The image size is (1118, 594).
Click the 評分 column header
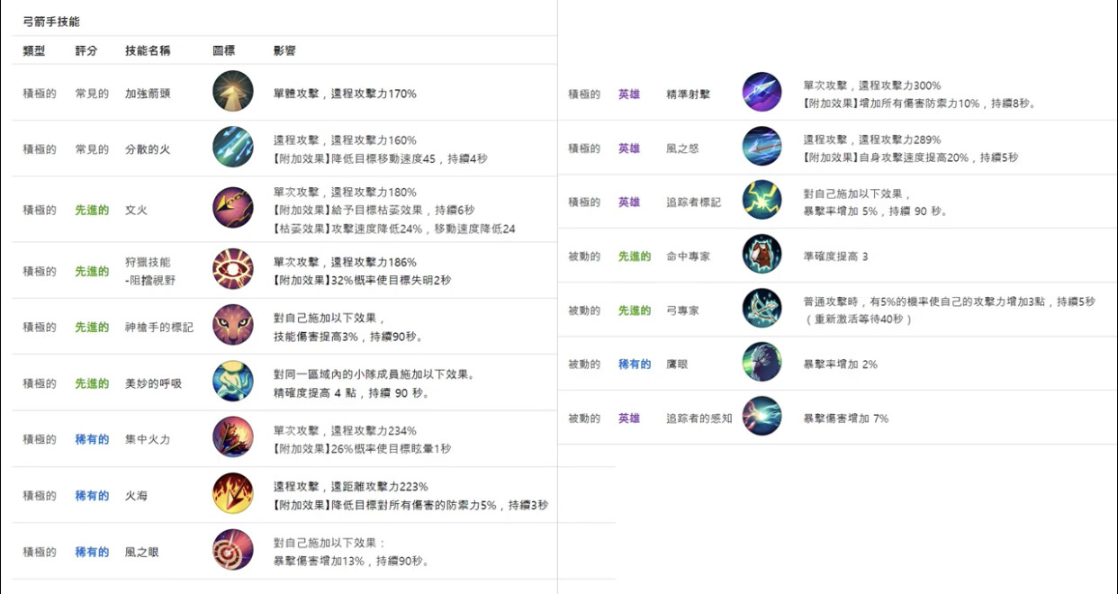pyautogui.click(x=86, y=50)
